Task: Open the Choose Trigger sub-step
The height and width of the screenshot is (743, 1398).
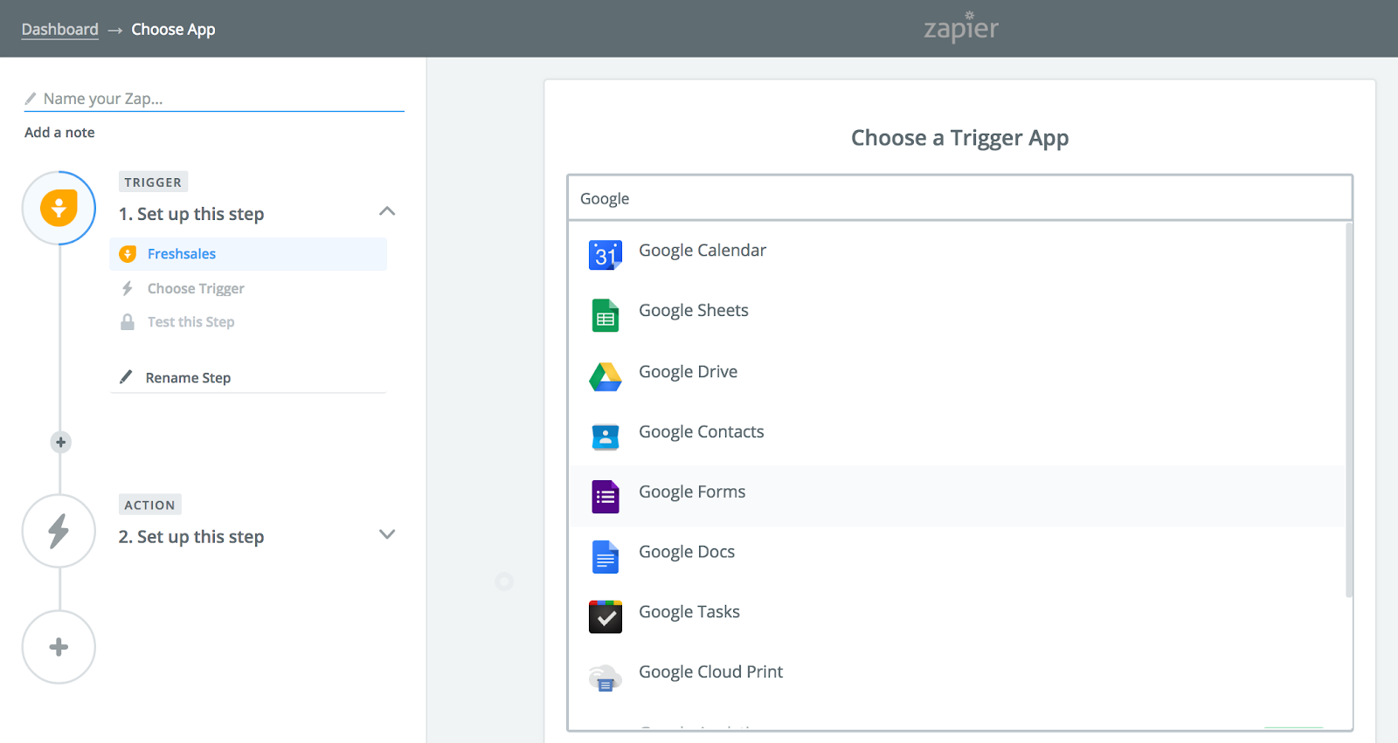Action: (x=196, y=288)
